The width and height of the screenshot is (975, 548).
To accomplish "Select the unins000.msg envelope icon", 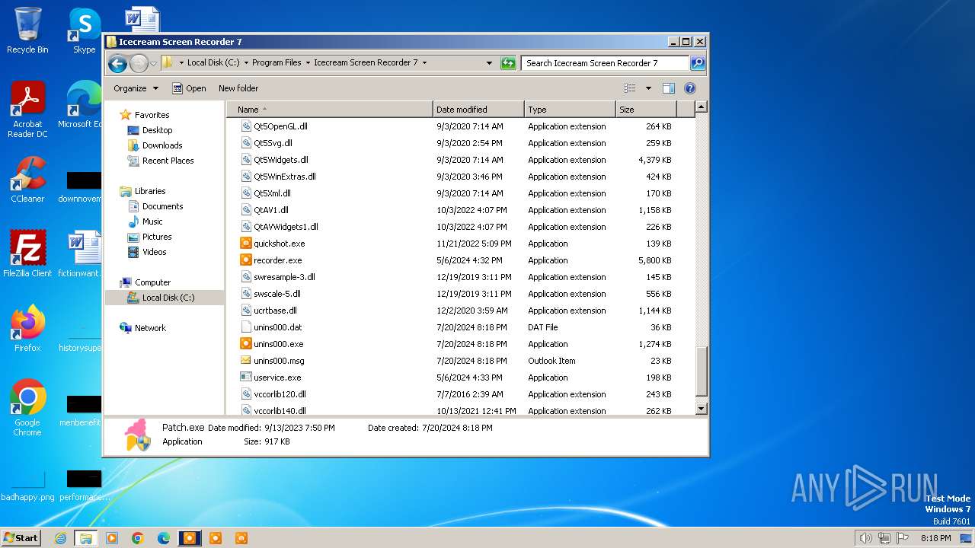I will tap(246, 361).
